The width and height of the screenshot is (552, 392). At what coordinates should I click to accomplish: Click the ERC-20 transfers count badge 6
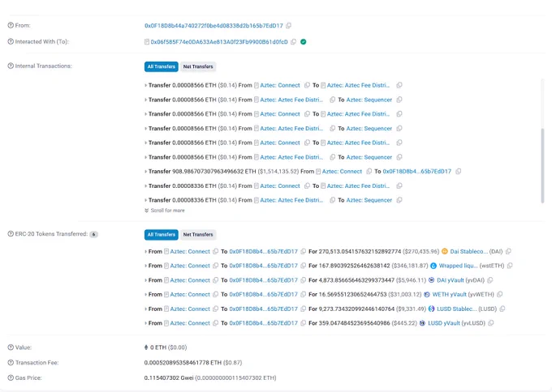tap(93, 234)
